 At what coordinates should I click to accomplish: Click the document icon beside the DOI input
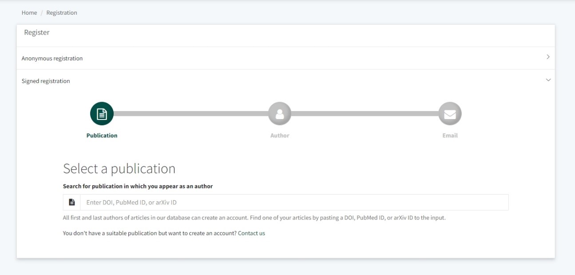click(72, 203)
